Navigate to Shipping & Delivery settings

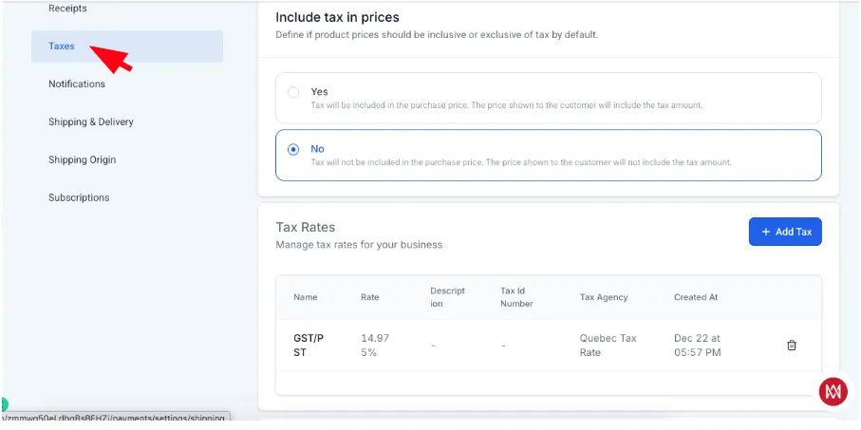[x=91, y=122]
